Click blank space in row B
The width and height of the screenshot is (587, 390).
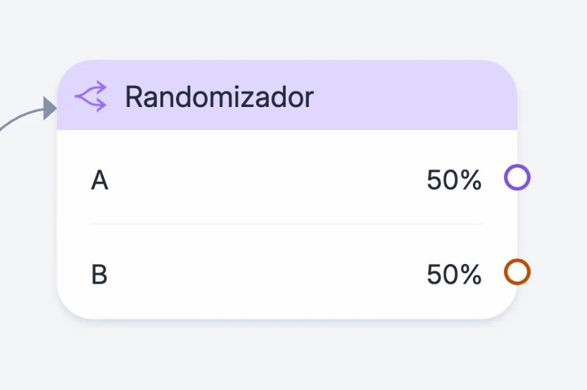coord(267,275)
